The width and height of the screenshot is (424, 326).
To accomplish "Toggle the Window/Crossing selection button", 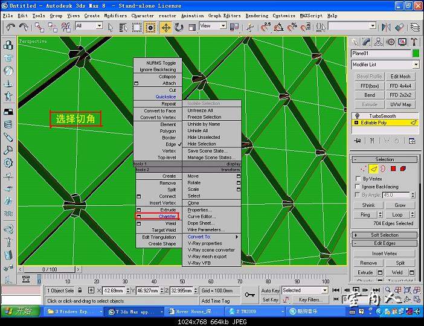I will pyautogui.click(x=150, y=28).
